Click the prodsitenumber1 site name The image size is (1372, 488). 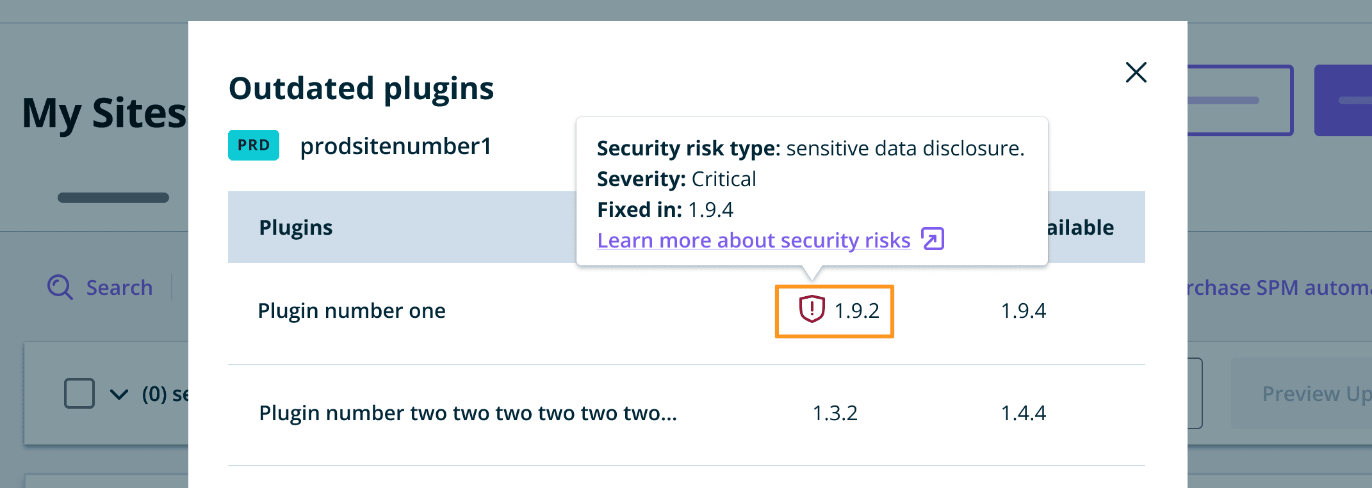pyautogui.click(x=396, y=146)
